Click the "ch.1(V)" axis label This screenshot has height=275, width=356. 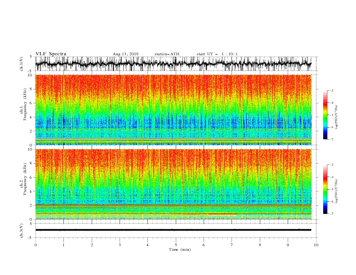[22, 64]
